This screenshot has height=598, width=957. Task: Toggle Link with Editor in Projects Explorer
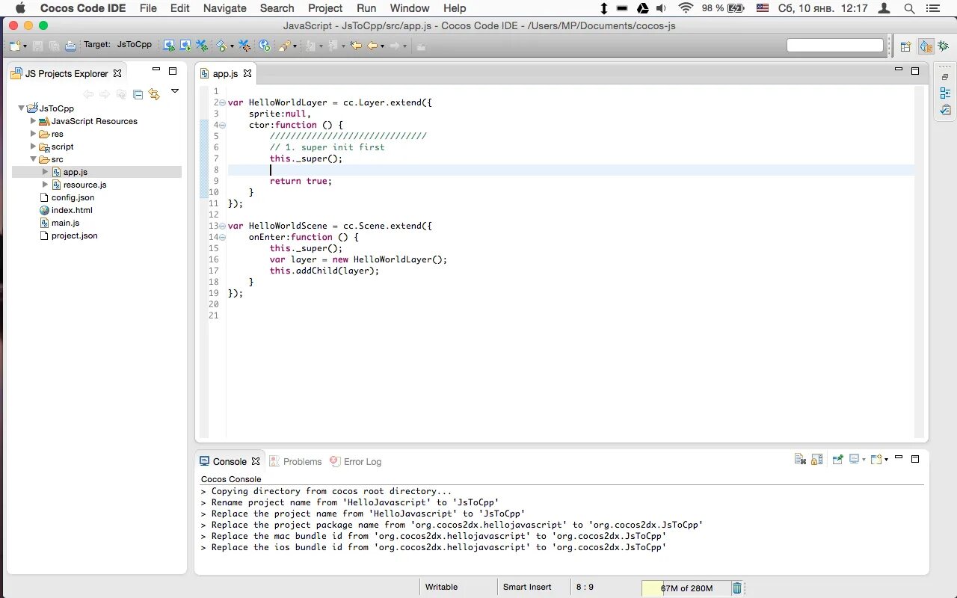(154, 94)
